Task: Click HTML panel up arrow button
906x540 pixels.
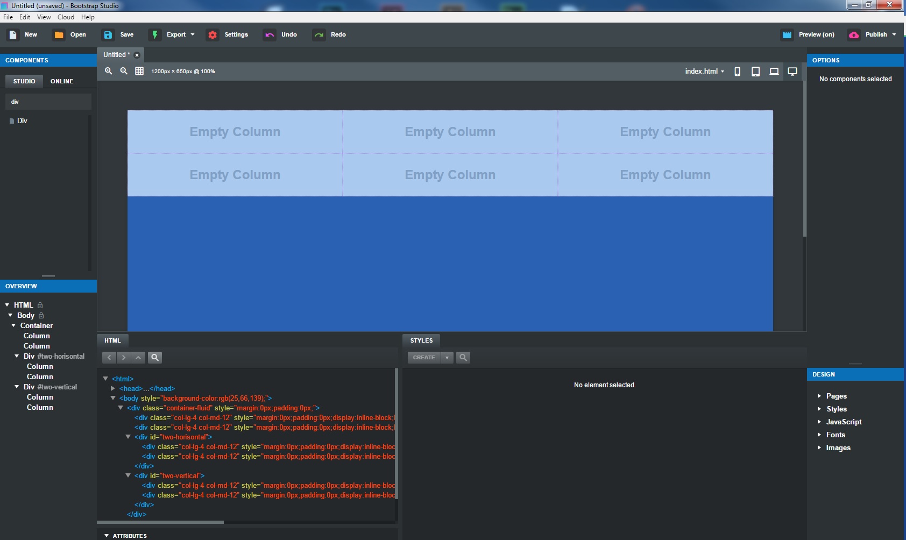Action: coord(138,357)
